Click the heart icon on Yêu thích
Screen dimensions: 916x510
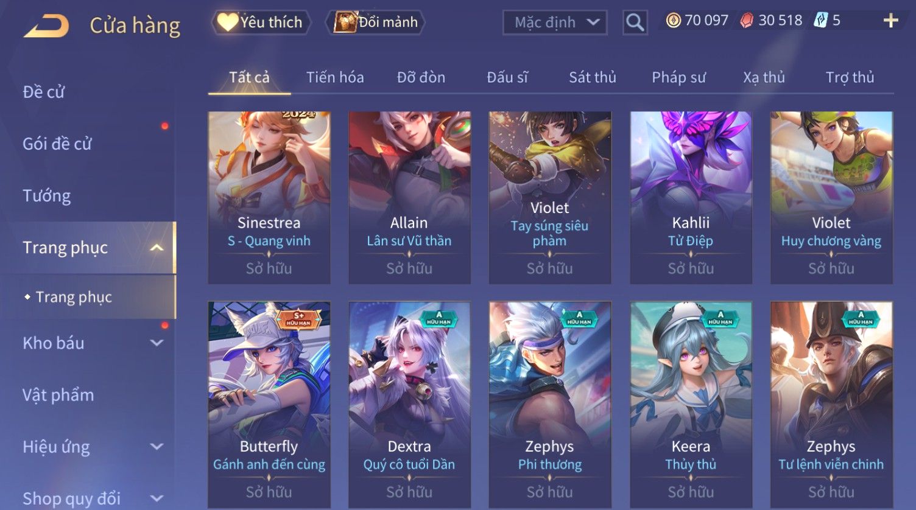[x=228, y=22]
